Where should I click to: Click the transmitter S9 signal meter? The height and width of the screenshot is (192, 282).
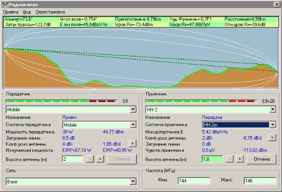coord(62,101)
